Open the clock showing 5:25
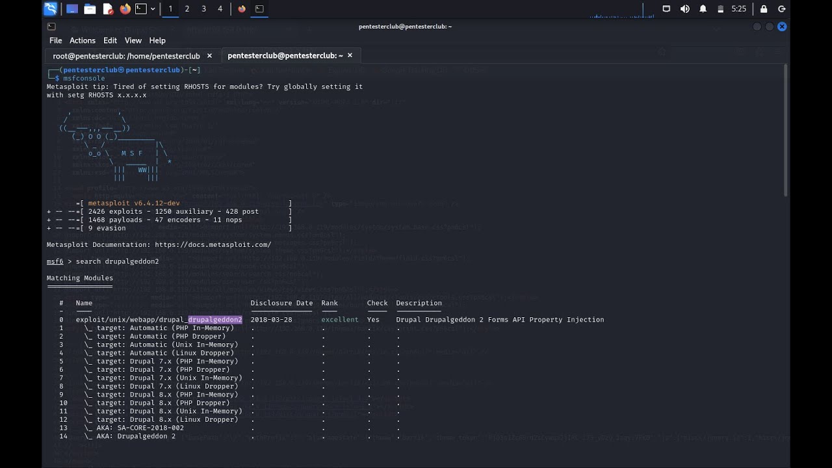The image size is (832, 468). (x=738, y=9)
